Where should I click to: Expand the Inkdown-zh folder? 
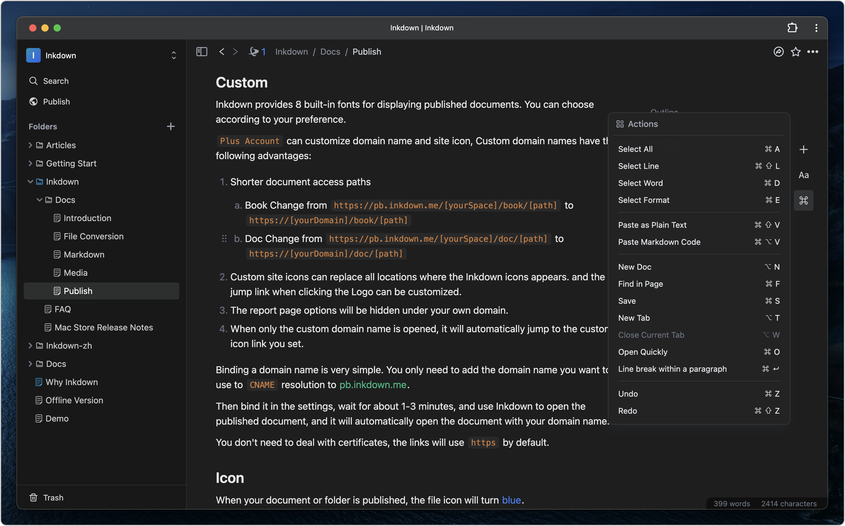point(30,345)
